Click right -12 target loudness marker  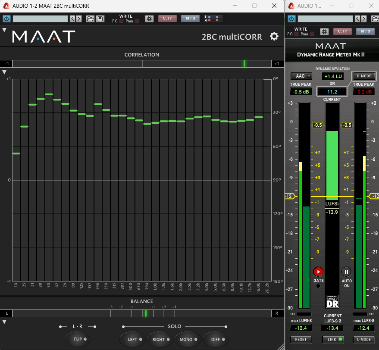374,196
